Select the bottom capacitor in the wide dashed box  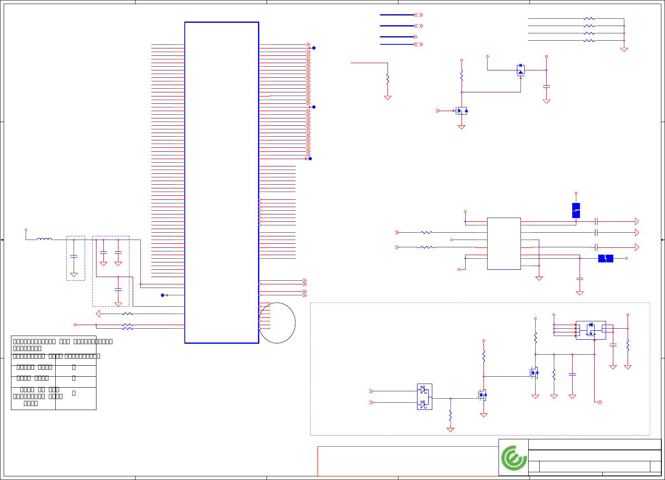pyautogui.click(x=118, y=290)
